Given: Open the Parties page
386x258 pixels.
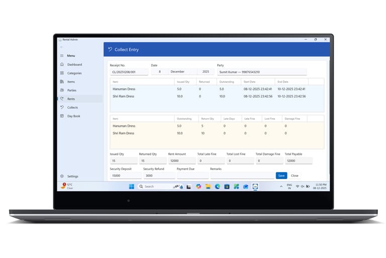Looking at the screenshot, I should click(x=72, y=91).
